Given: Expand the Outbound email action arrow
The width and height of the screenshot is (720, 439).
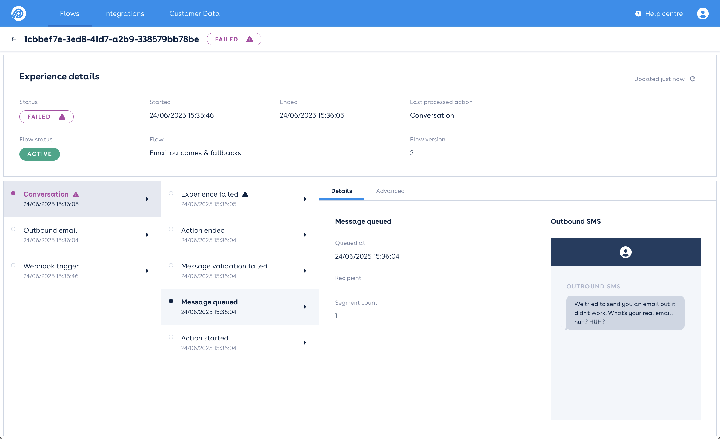Looking at the screenshot, I should [x=147, y=235].
